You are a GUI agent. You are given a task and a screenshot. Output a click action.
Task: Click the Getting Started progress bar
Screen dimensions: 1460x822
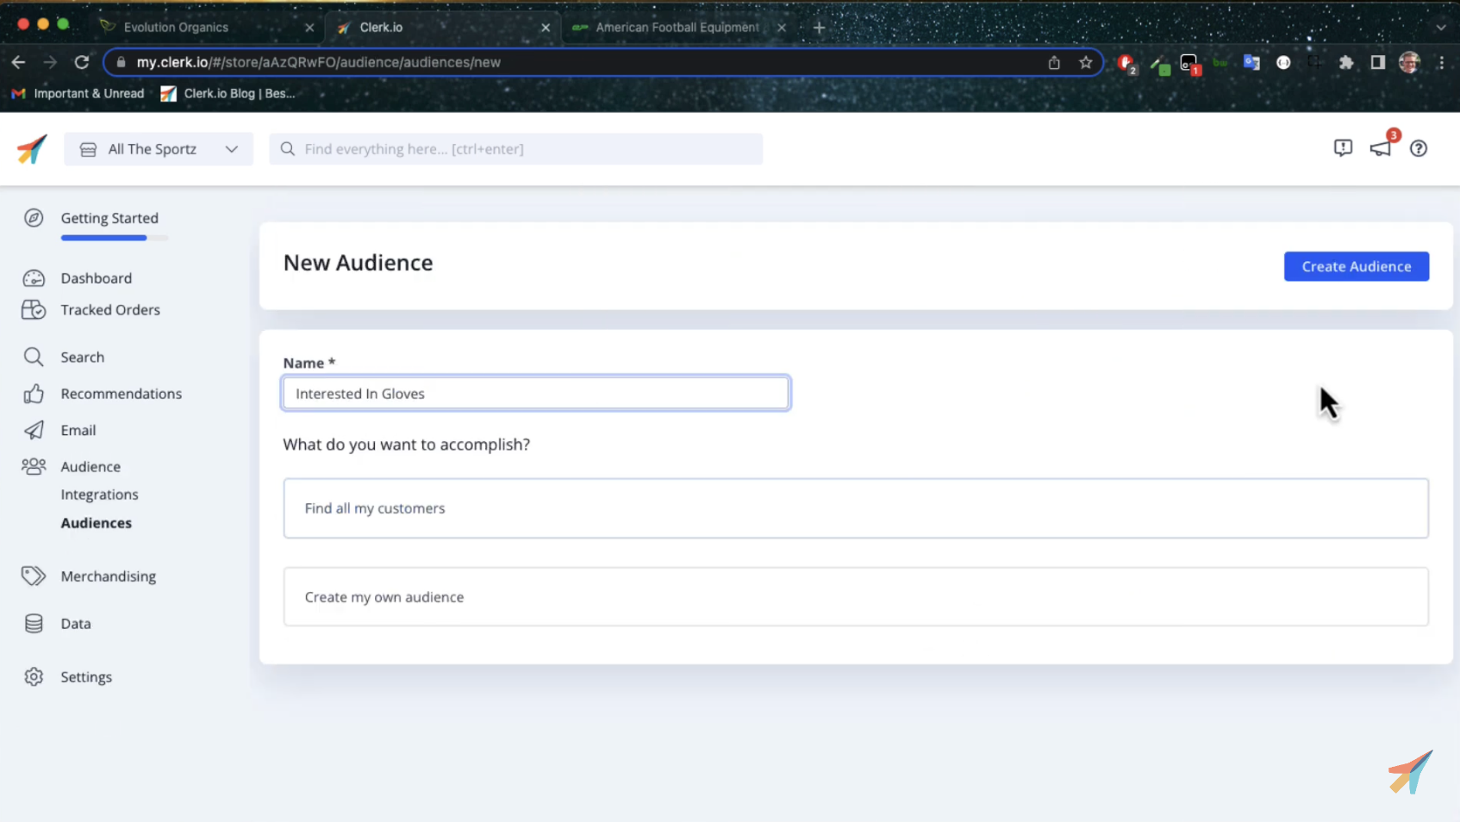[114, 238]
